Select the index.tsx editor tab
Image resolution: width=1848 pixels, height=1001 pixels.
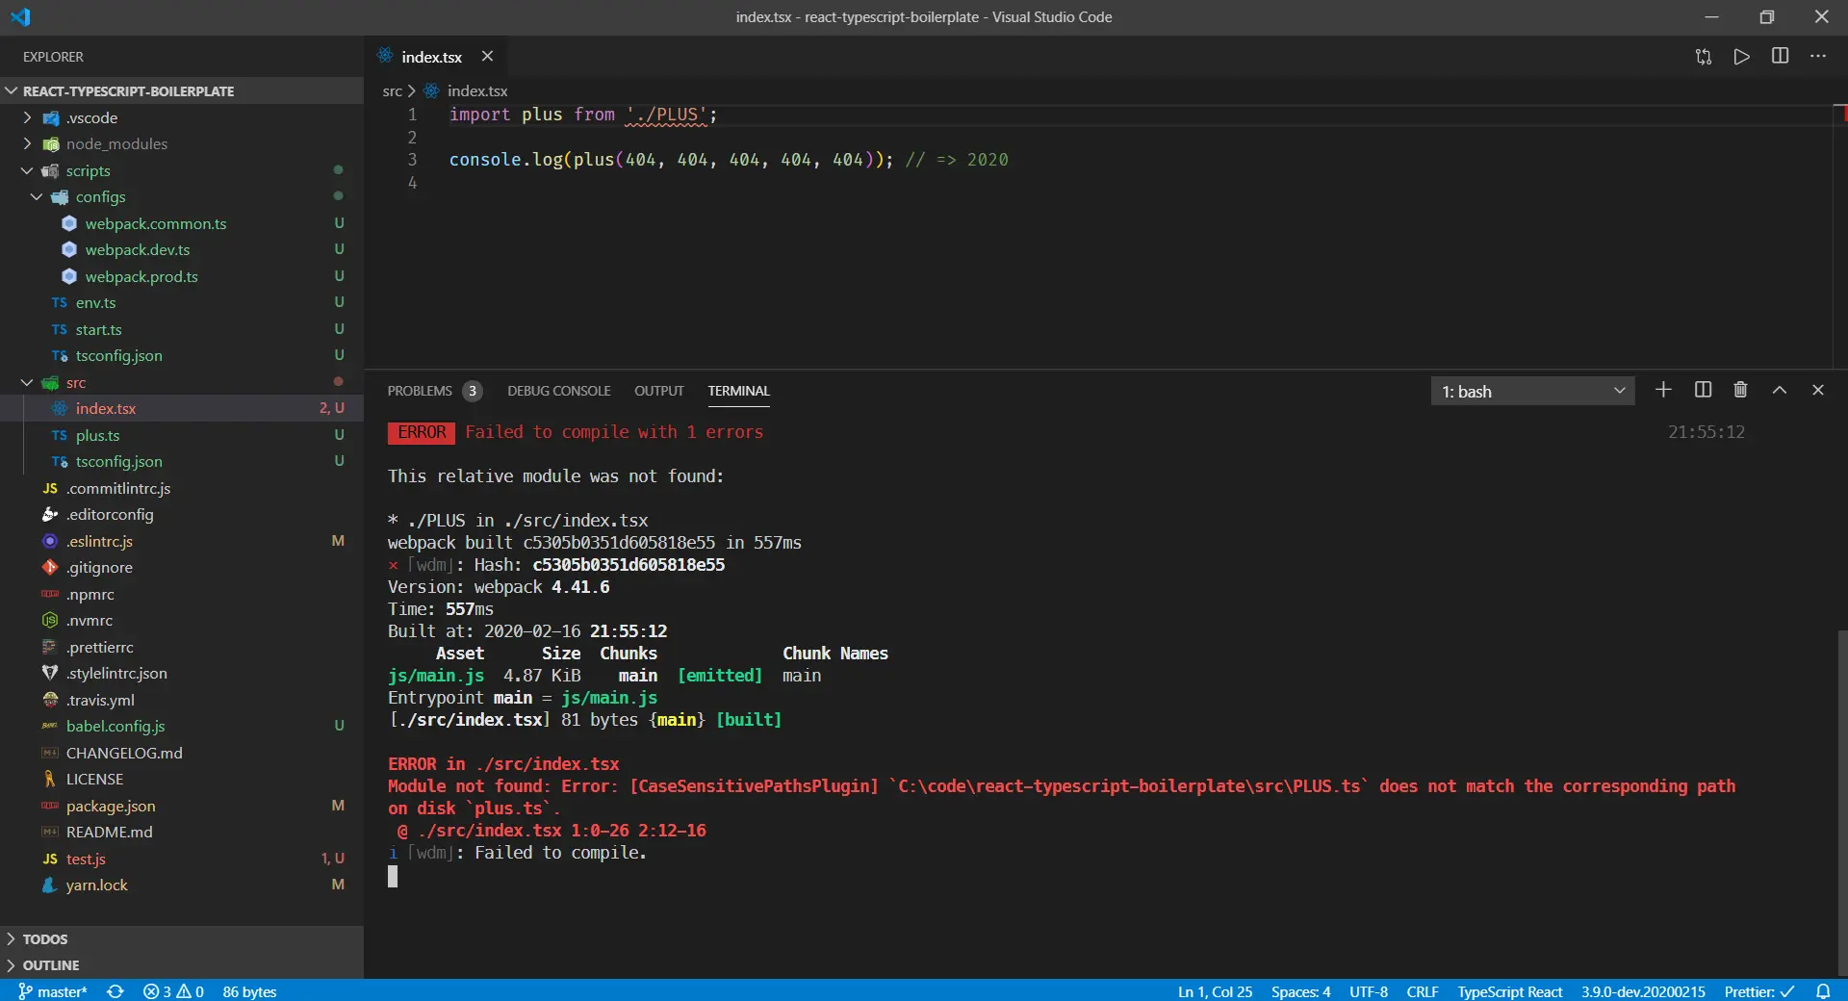(x=431, y=57)
